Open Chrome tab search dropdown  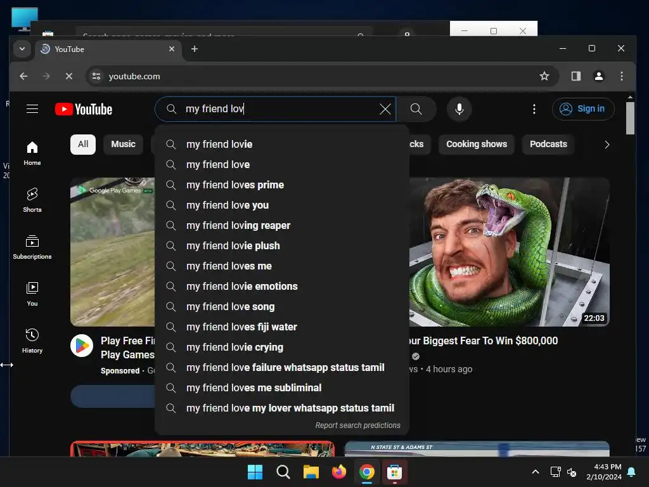[x=22, y=49]
